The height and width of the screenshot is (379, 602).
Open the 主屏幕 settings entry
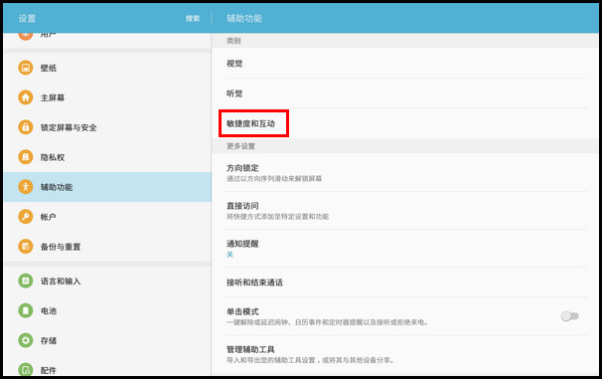(x=107, y=97)
